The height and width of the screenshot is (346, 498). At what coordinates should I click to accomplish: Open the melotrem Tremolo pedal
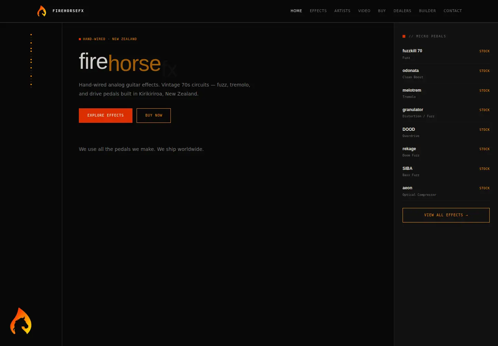click(x=446, y=93)
